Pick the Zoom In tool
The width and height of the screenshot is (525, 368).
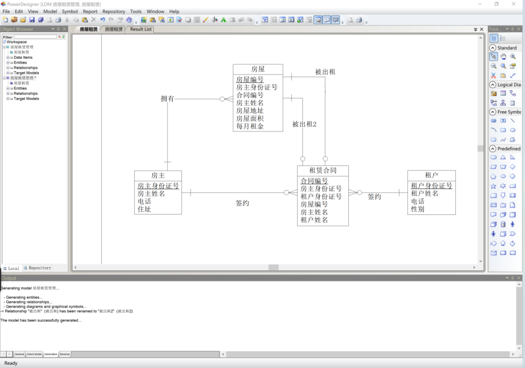pyautogui.click(x=513, y=57)
